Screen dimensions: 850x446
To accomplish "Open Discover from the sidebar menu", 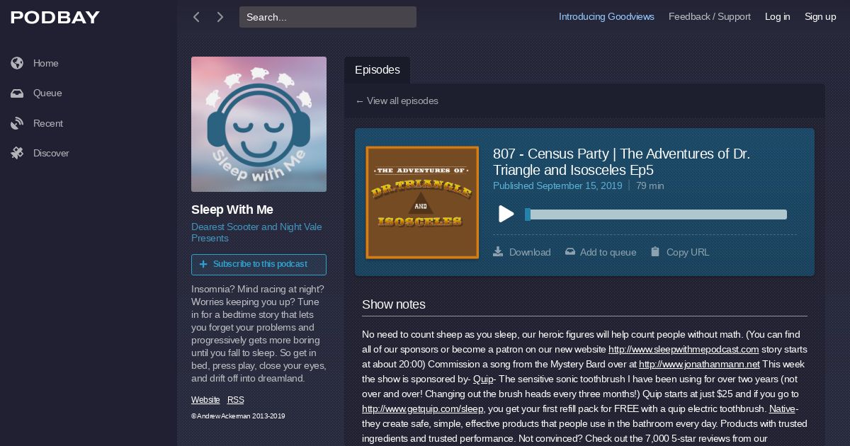I will [x=51, y=153].
